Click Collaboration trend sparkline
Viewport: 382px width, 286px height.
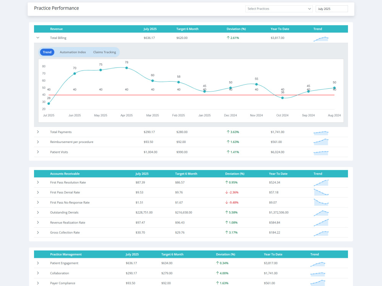(318, 274)
